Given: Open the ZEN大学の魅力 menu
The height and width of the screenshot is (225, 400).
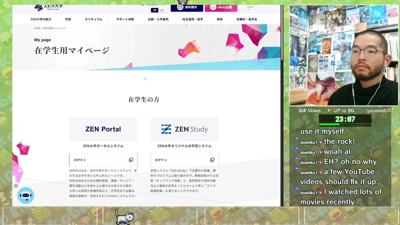Looking at the screenshot, I should 41,19.
